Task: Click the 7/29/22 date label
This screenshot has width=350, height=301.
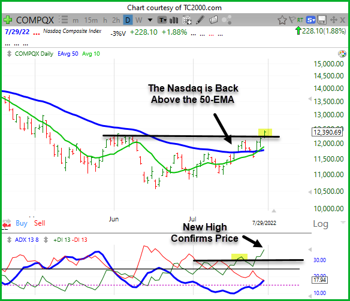Action: pyautogui.click(x=17, y=32)
